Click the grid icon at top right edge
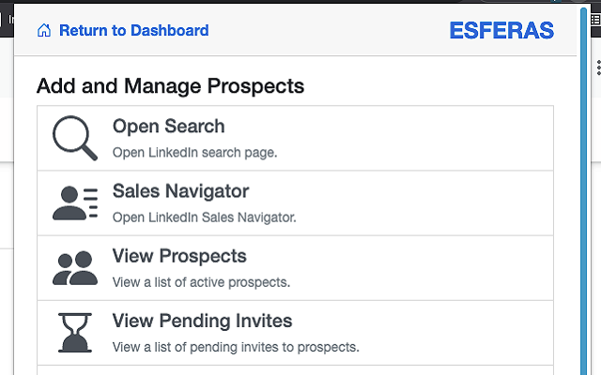The image size is (601, 375). click(596, 19)
